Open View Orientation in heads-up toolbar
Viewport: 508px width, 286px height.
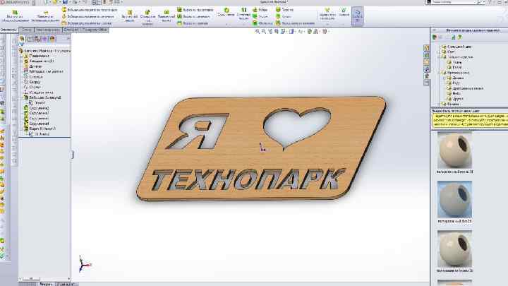point(284,32)
